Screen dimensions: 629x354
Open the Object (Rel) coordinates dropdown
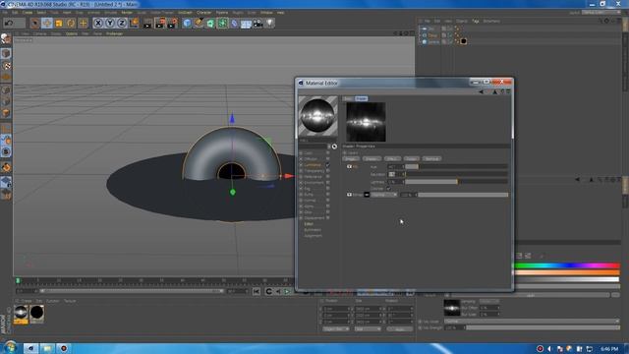click(336, 329)
